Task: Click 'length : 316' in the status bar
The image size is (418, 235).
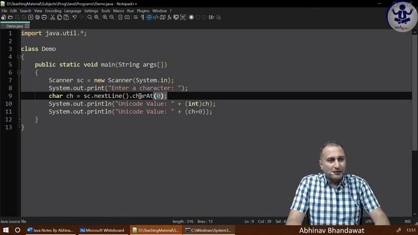Action: [183, 221]
